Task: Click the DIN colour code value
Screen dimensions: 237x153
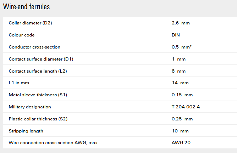Action: pyautogui.click(x=176, y=35)
